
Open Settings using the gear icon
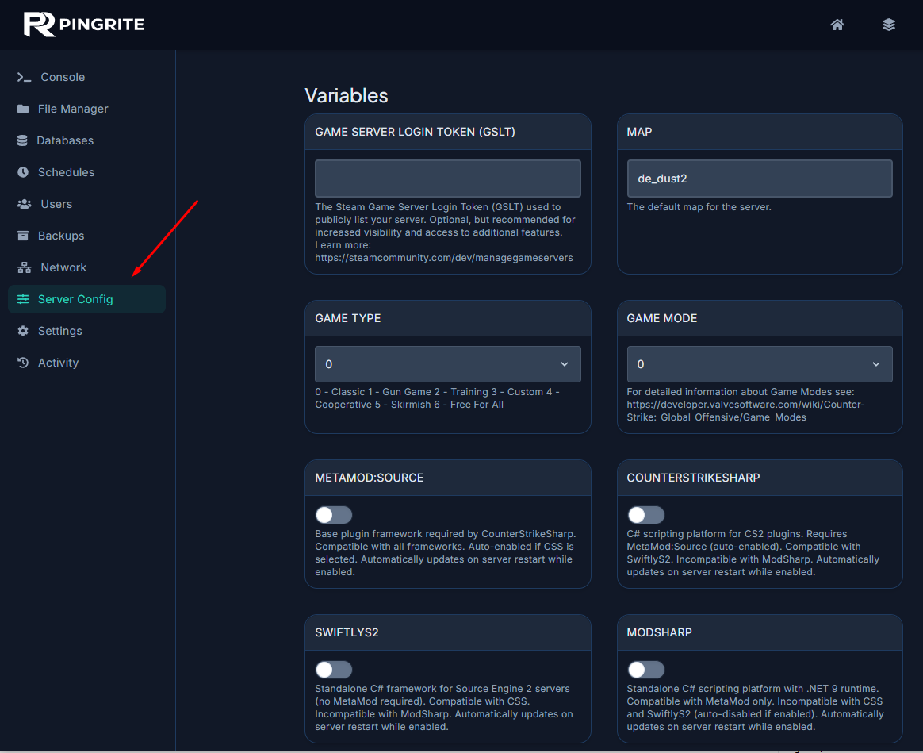tap(21, 331)
